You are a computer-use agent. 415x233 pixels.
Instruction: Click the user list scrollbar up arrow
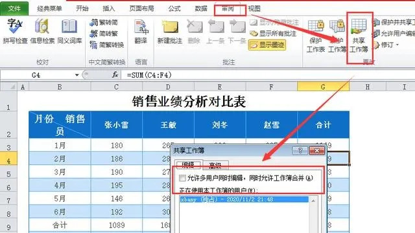click(x=313, y=200)
